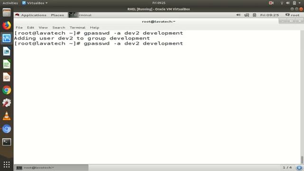Open the guest battery icon in the RHEL panel

[x=255, y=15]
